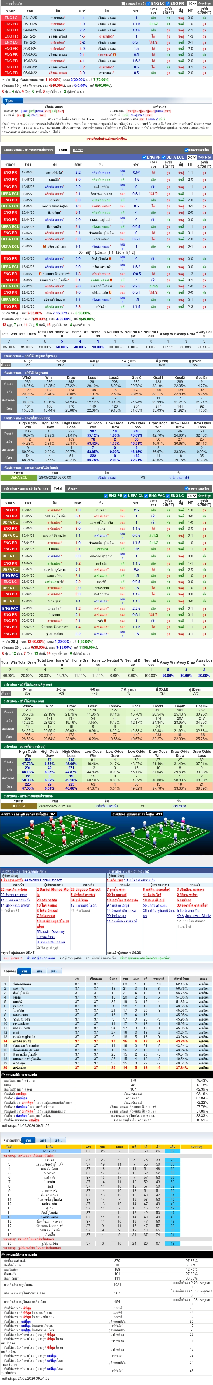The height and width of the screenshot is (1385, 213).
Task: Select Crystal Palace result row dated 14/05/26
Action: 107,180
